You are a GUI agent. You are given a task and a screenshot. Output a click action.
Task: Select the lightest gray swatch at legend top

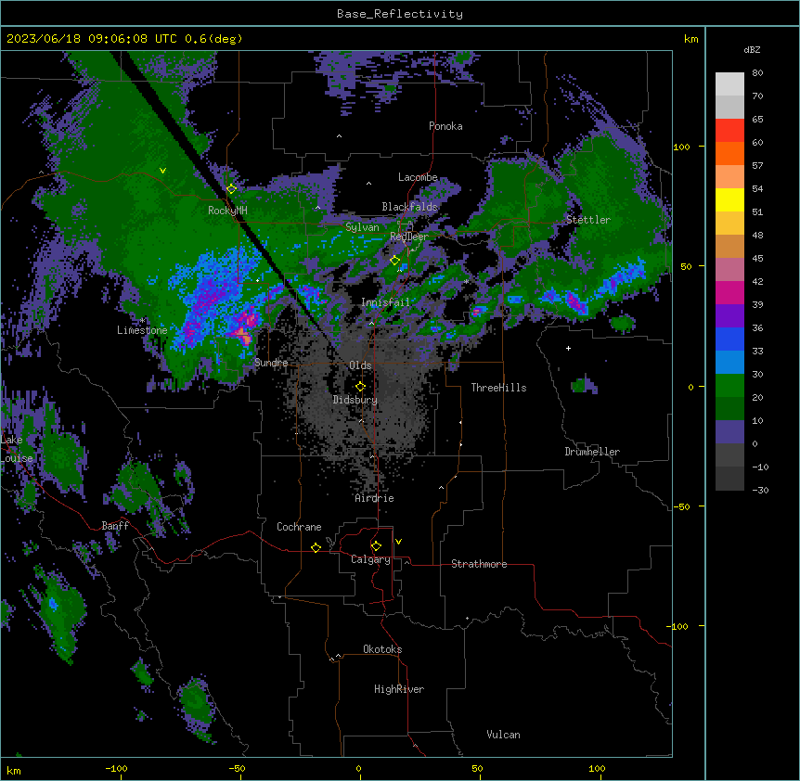729,84
